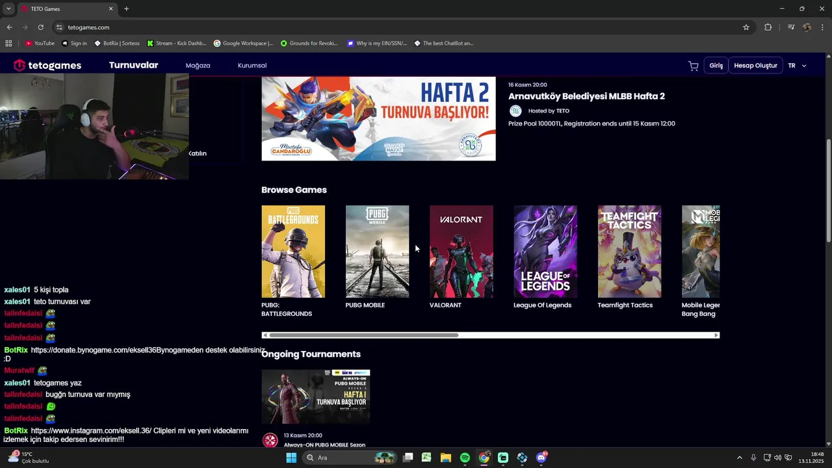Open Spotify from the taskbar
This screenshot has width=832, height=468.
pos(465,458)
